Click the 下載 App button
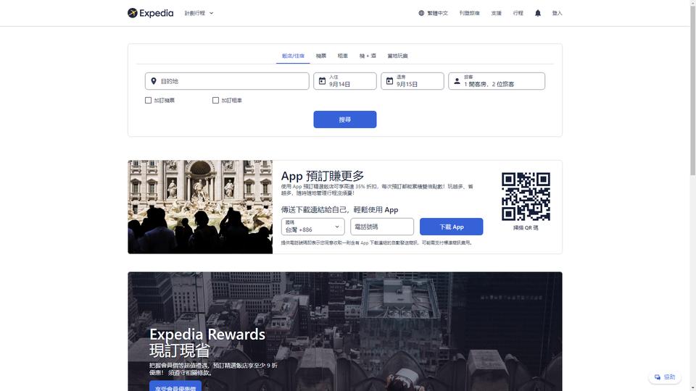Image resolution: width=696 pixels, height=391 pixels. click(x=452, y=227)
